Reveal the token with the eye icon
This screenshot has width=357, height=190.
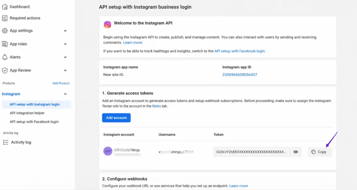pos(296,152)
